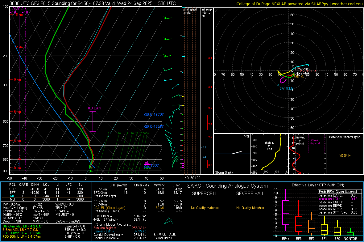Click the SHIP = 0.0 index
The image size is (364, 242).
point(72,236)
